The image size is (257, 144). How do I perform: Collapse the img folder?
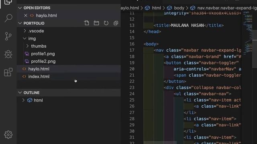24,38
